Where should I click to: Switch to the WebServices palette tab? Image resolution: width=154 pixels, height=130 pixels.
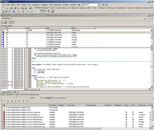click(x=110, y=8)
